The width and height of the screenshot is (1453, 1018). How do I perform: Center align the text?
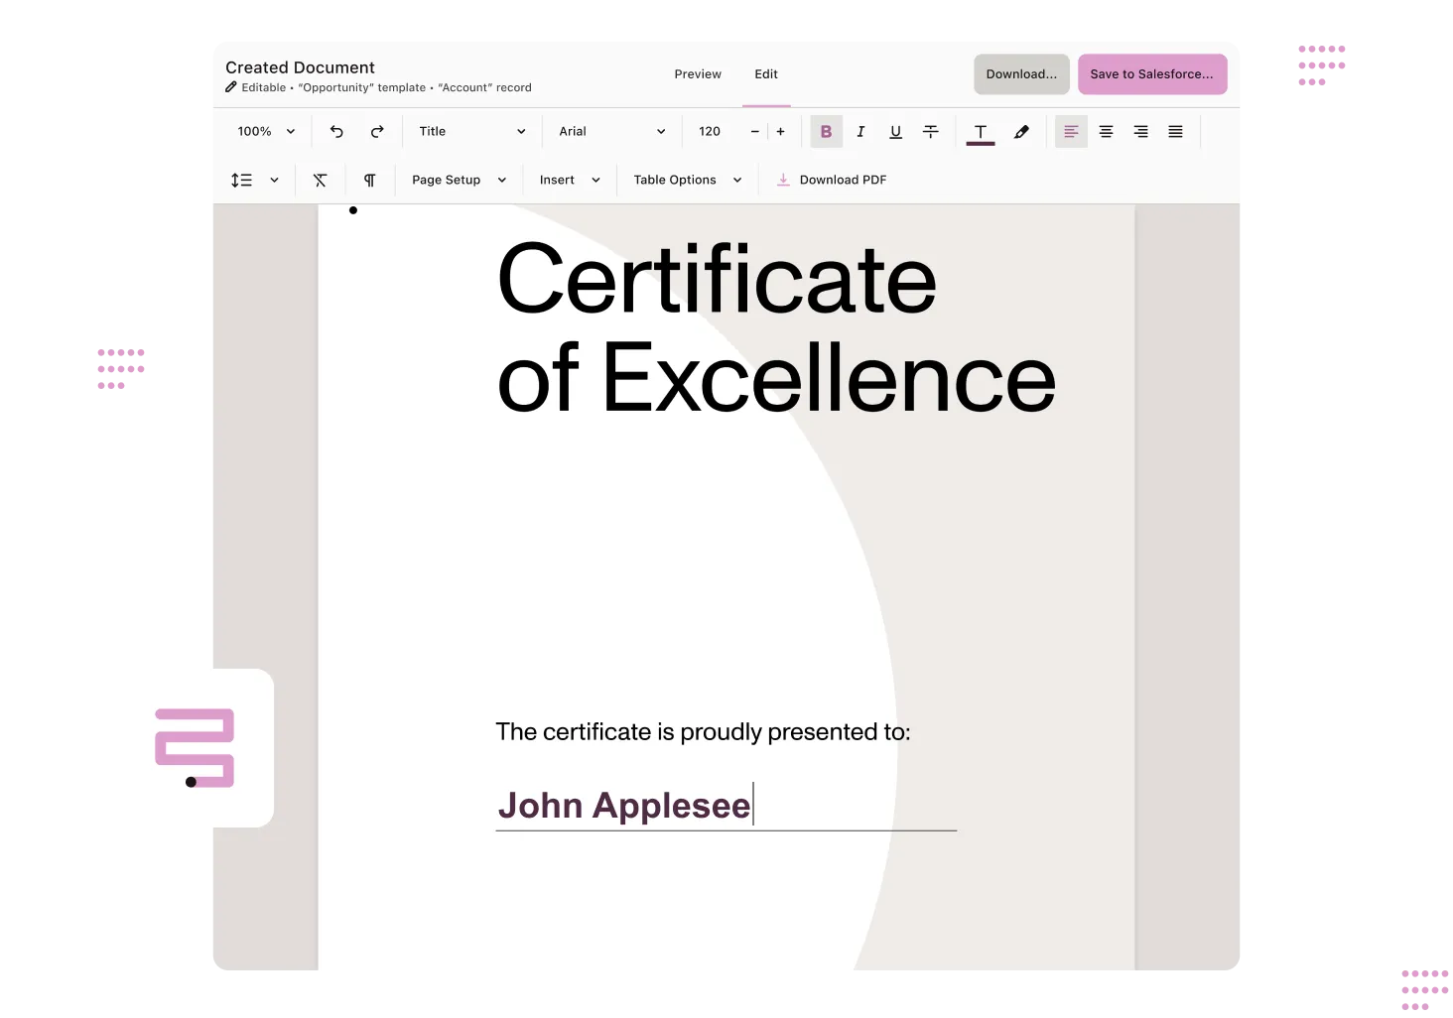pos(1106,132)
